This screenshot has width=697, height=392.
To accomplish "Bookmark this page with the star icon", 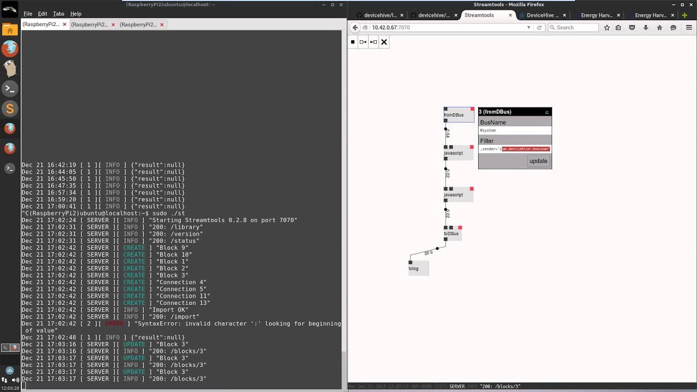I will [607, 27].
